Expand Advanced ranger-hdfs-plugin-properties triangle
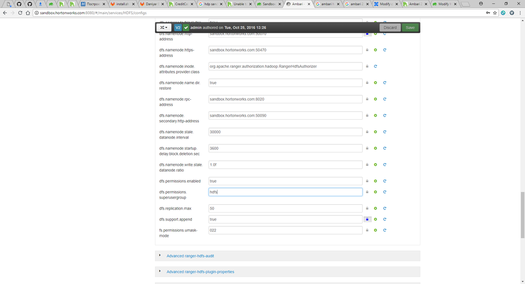525x284 pixels. pos(160,271)
